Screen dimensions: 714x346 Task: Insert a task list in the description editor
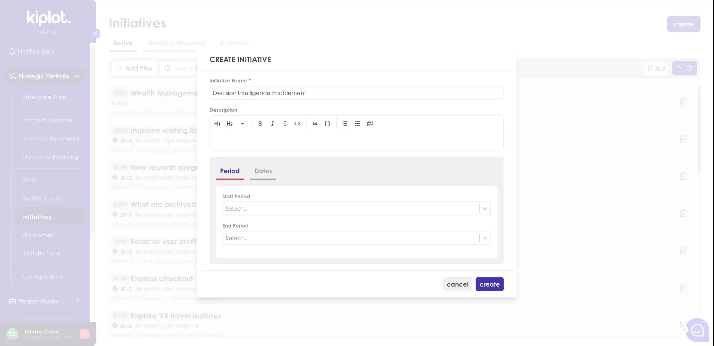pos(369,124)
